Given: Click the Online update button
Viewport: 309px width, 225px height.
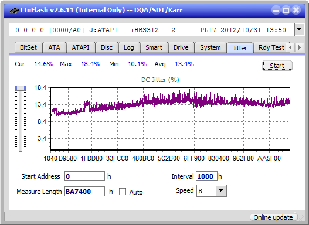Looking at the screenshot, I should (x=273, y=217).
